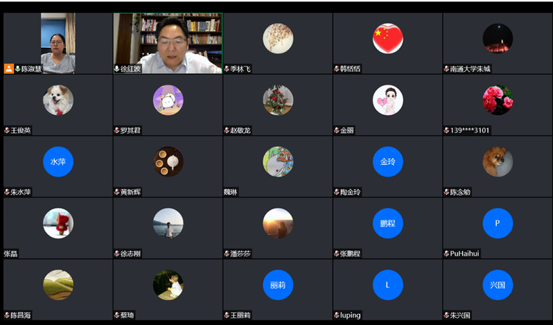The image size is (553, 325).
Task: Select the white dog avatar of 王俊英
Action: (58, 100)
